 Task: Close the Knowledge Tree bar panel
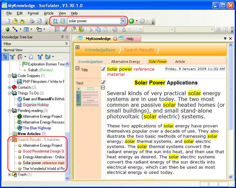click(x=67, y=37)
